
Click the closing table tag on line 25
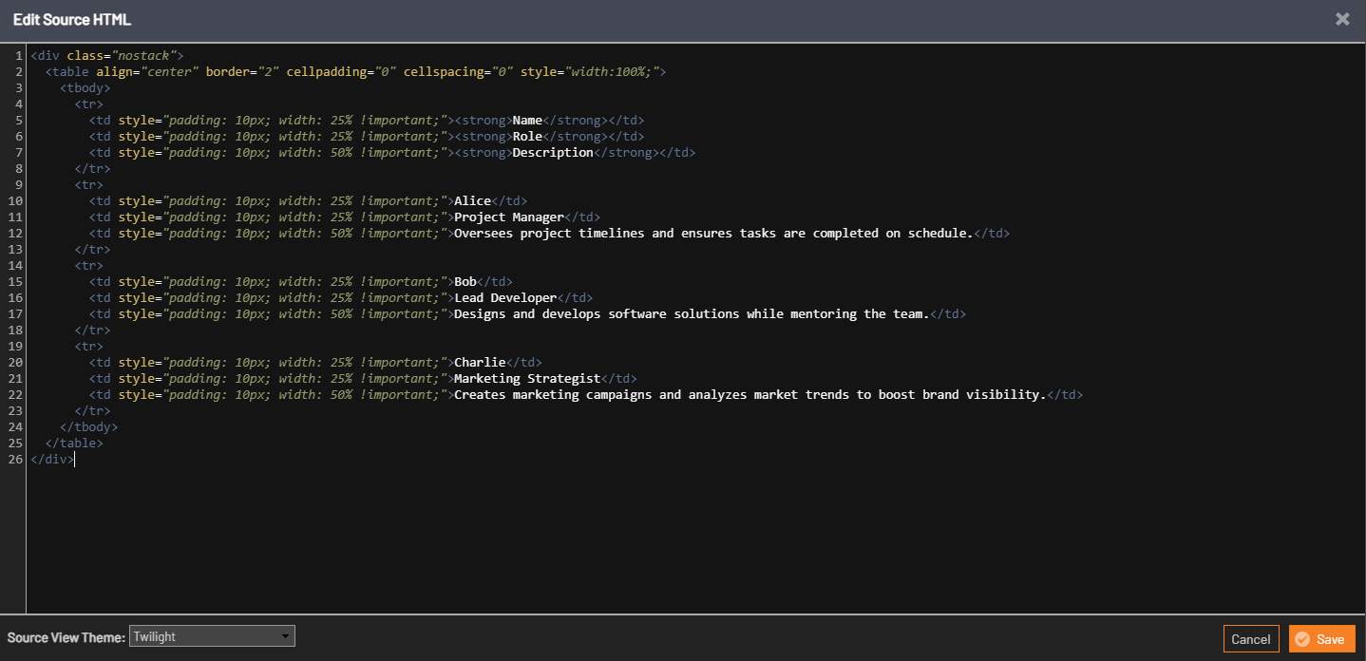pos(74,444)
